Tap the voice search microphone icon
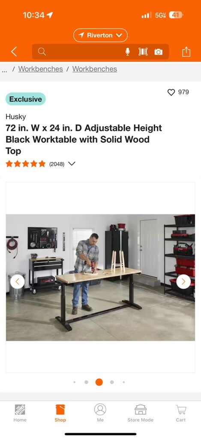 pos(127,52)
